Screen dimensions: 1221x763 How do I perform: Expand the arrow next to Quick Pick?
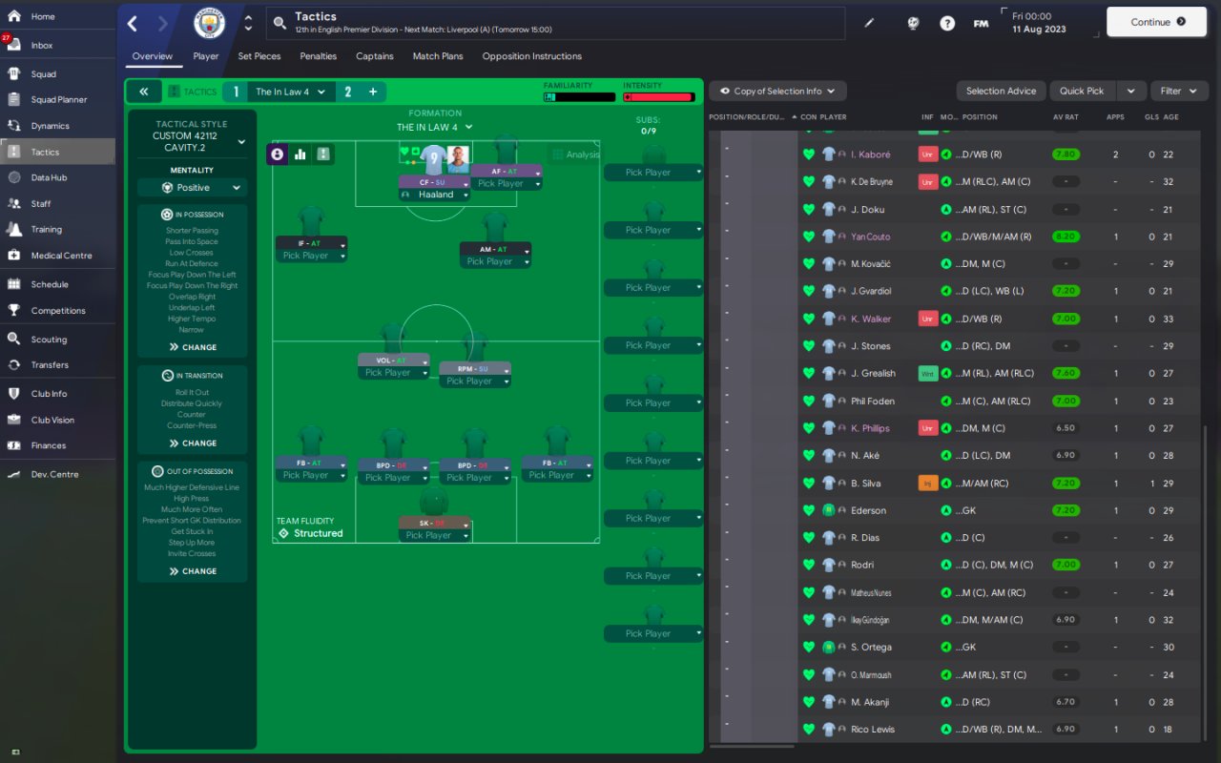pyautogui.click(x=1130, y=91)
